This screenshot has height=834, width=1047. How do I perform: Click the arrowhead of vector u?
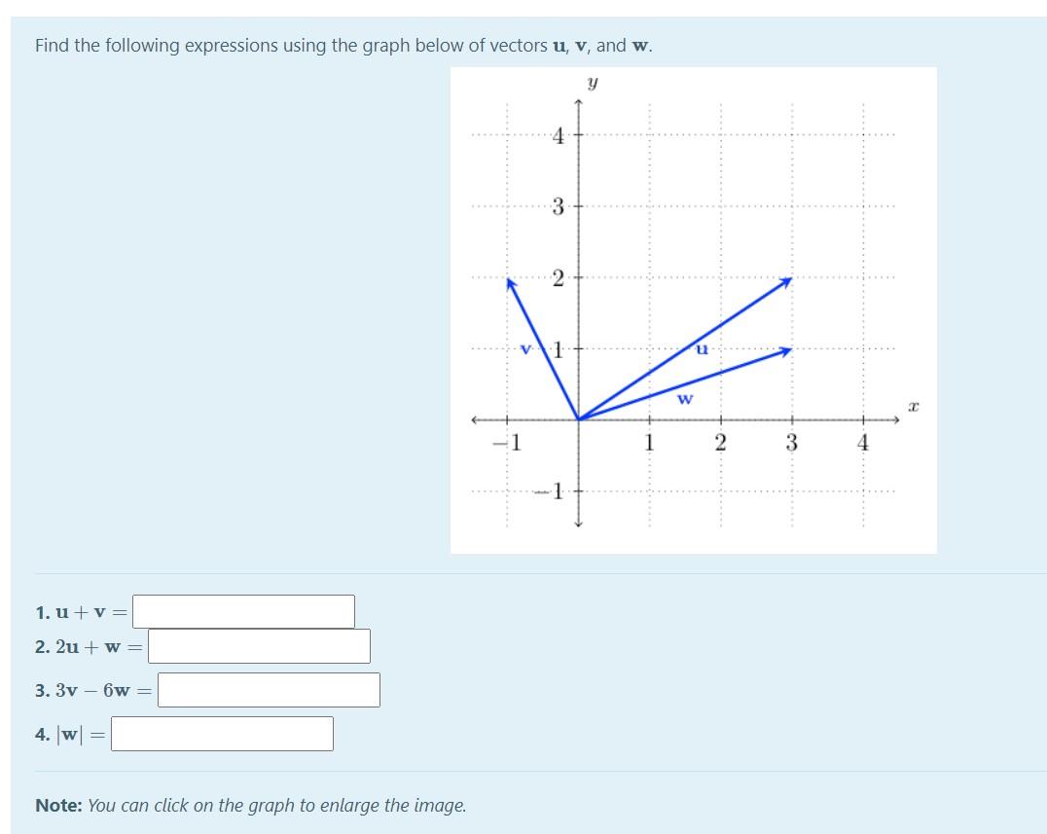790,281
